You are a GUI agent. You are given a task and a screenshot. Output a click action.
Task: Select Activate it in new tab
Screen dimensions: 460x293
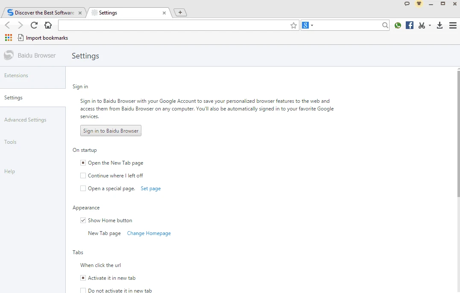[83, 278]
